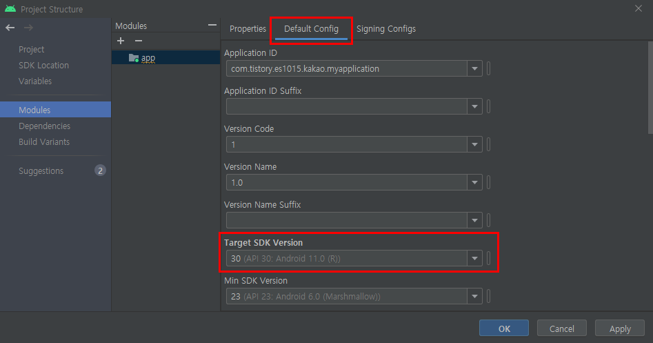Click the Version Name Suffix label
Viewport: 653px width, 343px height.
(x=262, y=205)
